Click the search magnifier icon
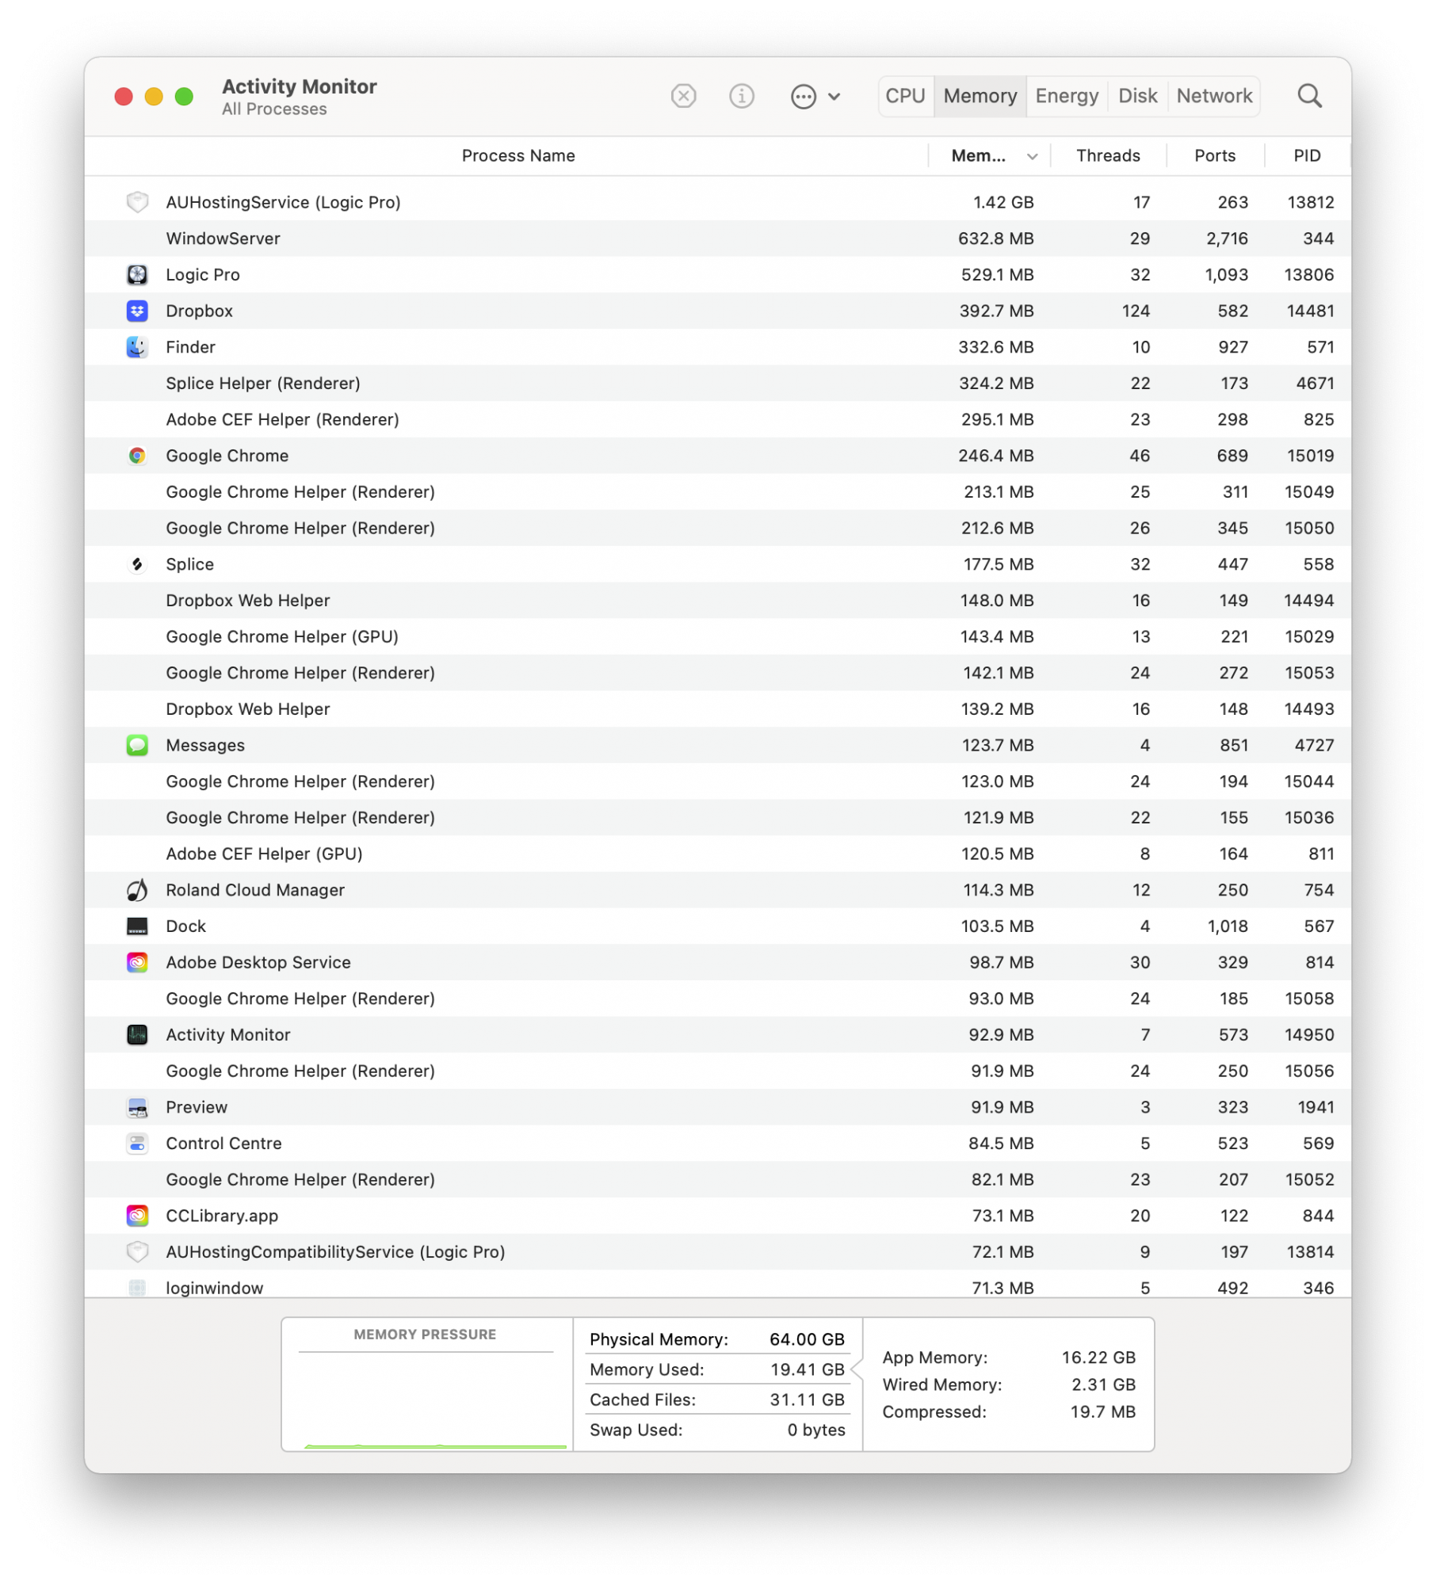1436x1585 pixels. 1309,95
